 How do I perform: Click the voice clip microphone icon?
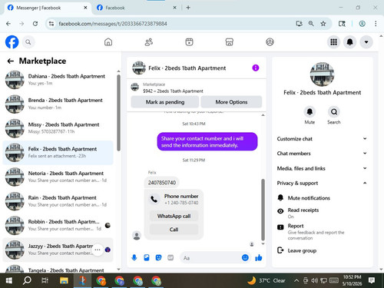coord(134,257)
